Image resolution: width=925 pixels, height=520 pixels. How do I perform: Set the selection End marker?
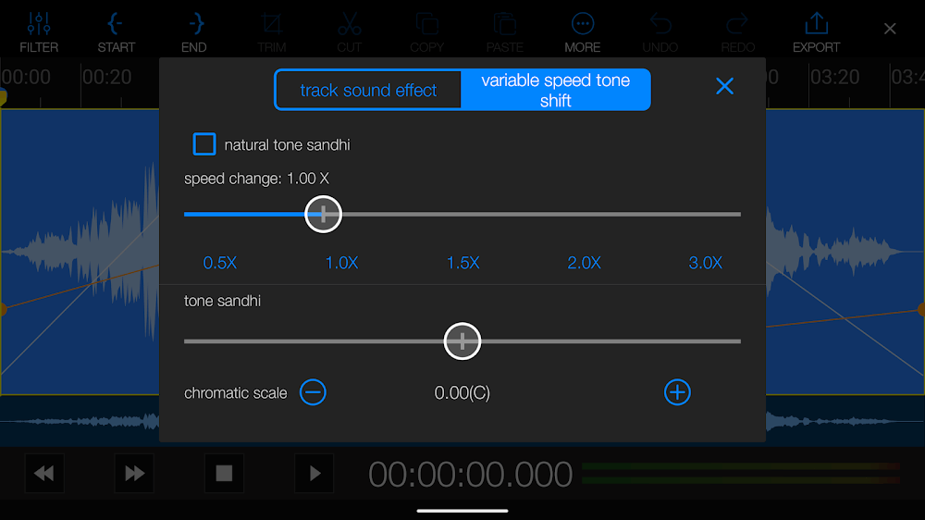click(x=194, y=31)
